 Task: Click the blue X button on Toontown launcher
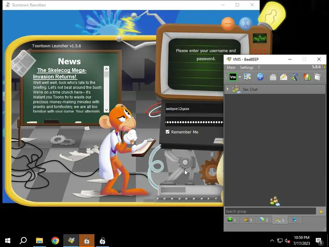(x=245, y=24)
